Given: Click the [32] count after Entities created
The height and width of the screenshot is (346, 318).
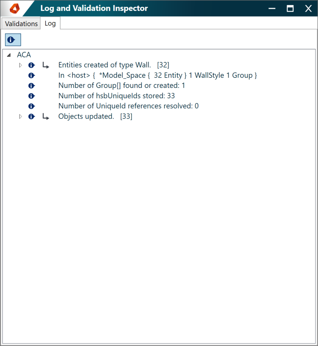Looking at the screenshot, I should [x=163, y=65].
